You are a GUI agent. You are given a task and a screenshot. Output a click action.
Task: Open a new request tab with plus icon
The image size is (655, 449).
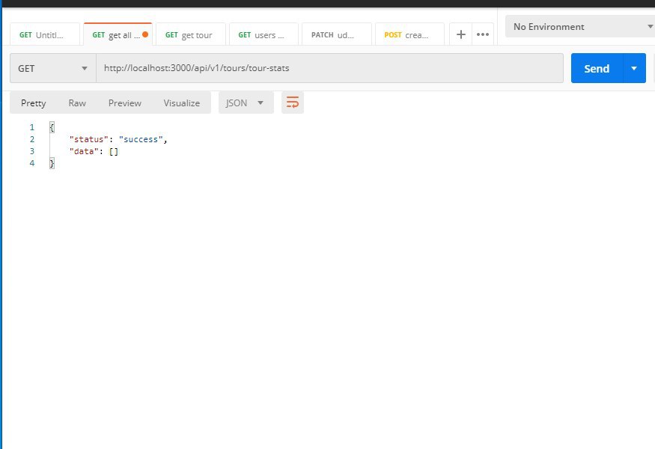[x=461, y=34]
